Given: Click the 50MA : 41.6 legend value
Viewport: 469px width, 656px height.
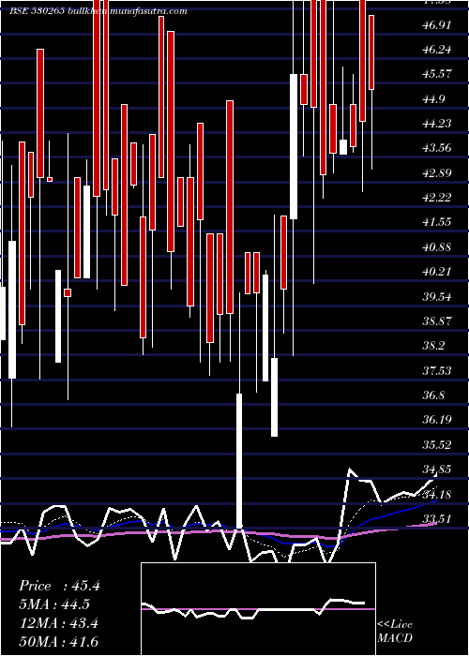Looking at the screenshot, I should [59, 641].
